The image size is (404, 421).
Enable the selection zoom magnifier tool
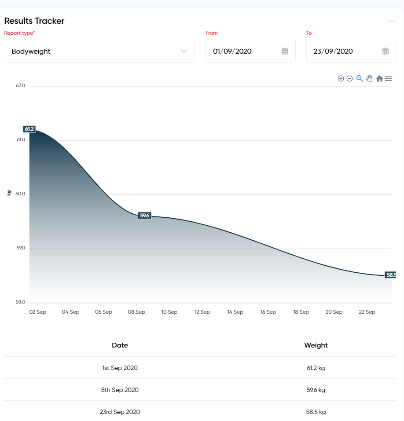point(359,78)
